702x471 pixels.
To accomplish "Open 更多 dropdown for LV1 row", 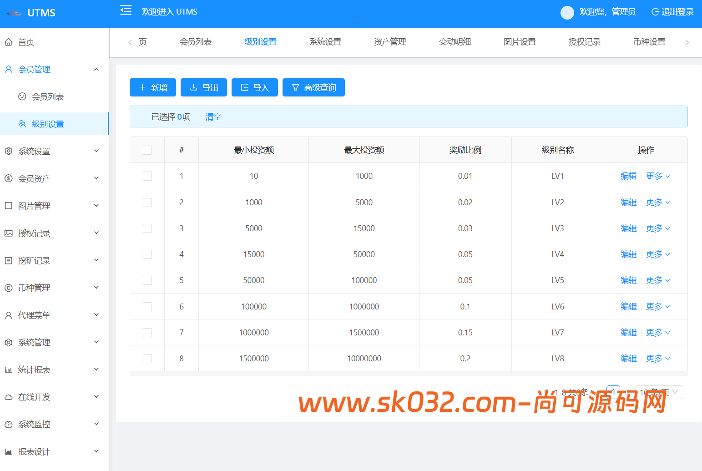I will [658, 176].
